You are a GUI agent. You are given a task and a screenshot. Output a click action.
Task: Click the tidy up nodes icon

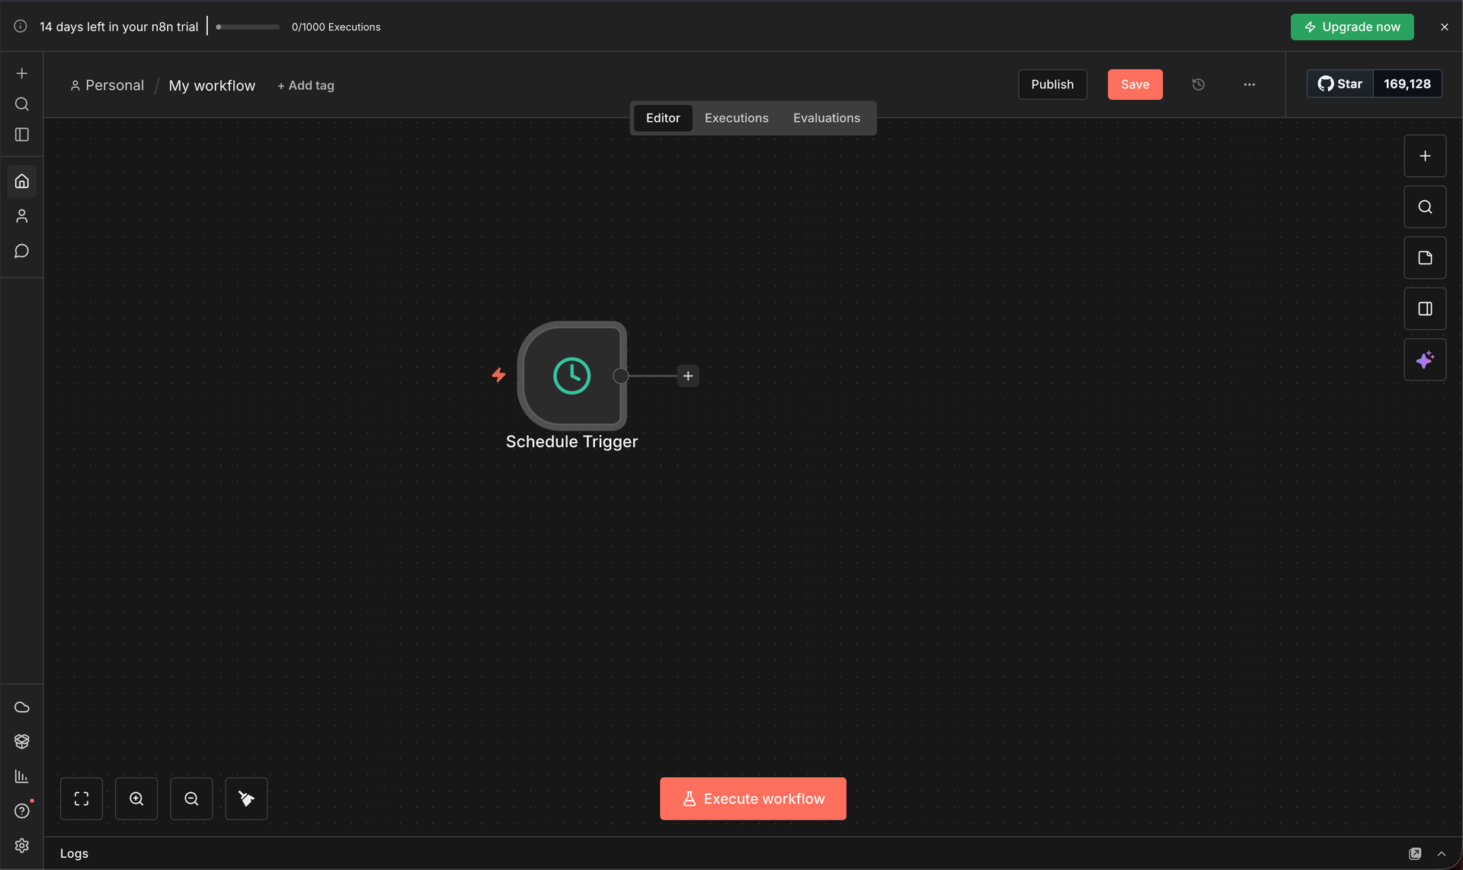click(246, 798)
